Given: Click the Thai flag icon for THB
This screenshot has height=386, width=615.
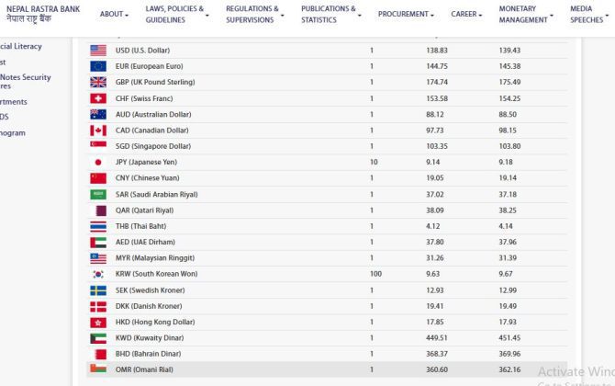Looking at the screenshot, I should (x=98, y=226).
